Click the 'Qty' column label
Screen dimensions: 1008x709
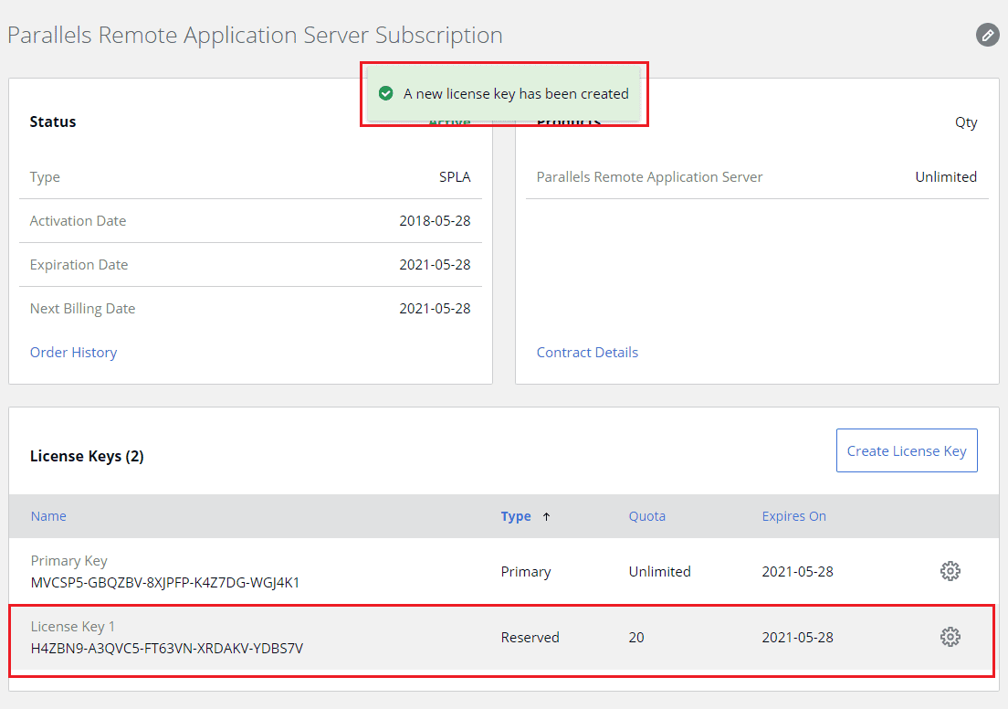pos(966,122)
